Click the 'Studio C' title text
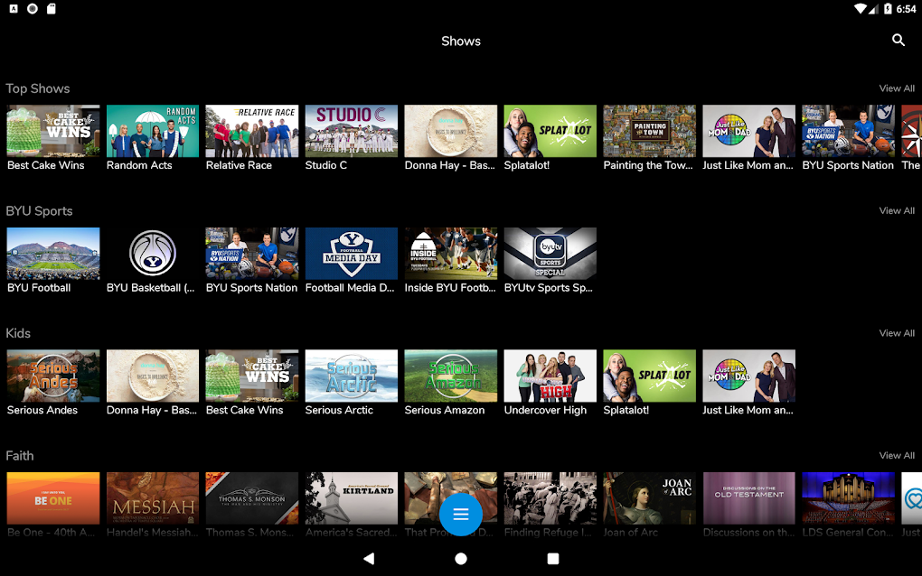Screen dimensions: 922x576 (x=325, y=165)
